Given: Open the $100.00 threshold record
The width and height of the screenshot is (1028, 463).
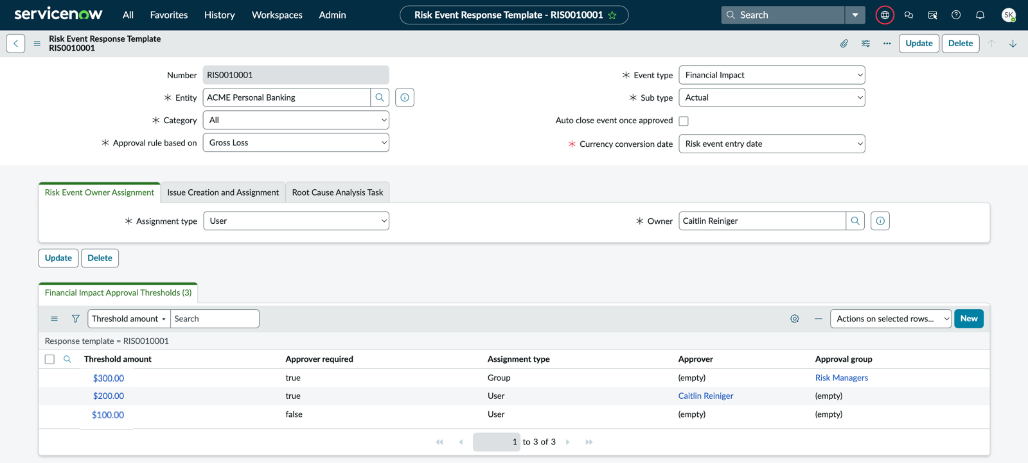Looking at the screenshot, I should (108, 415).
